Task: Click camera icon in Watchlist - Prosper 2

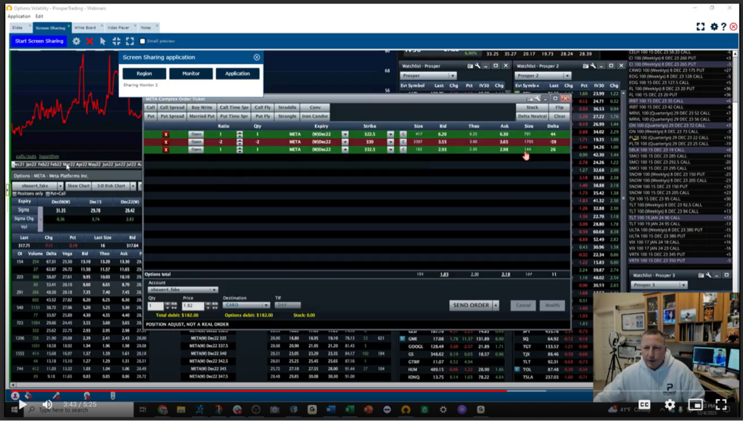Action: tap(586, 66)
